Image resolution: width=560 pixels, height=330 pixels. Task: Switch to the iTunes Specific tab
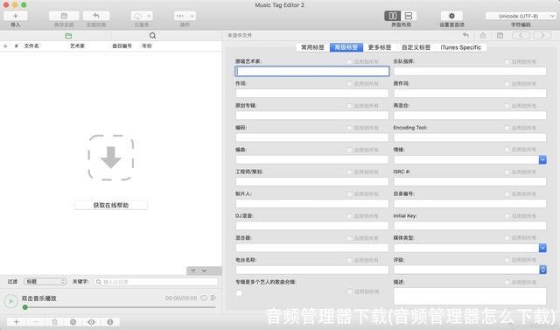461,47
